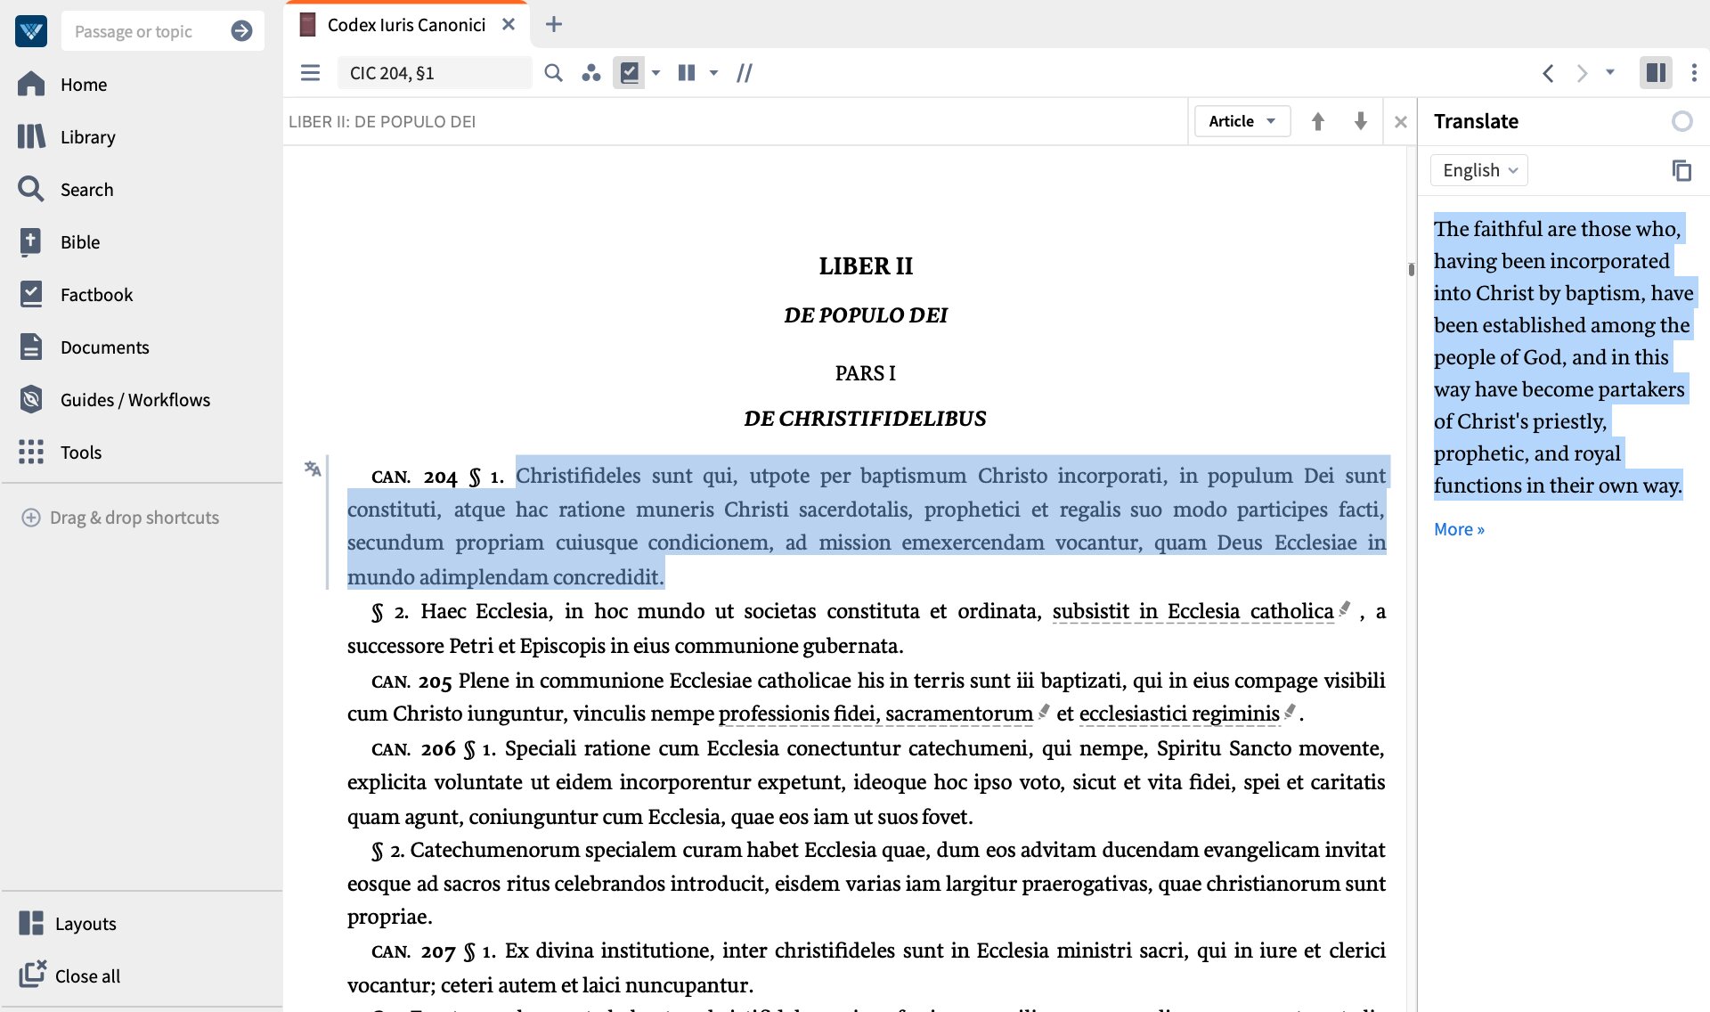The width and height of the screenshot is (1710, 1012).
Task: Click the CIC 204, §1 reference box
Action: pos(434,73)
